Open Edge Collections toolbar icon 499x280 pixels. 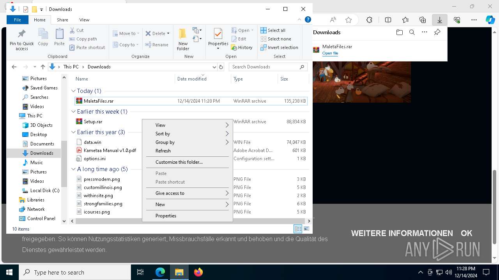[x=423, y=20]
